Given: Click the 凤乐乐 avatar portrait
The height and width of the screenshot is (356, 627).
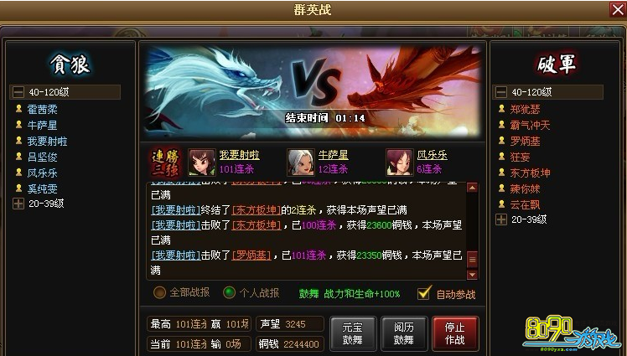Looking at the screenshot, I should click(399, 163).
